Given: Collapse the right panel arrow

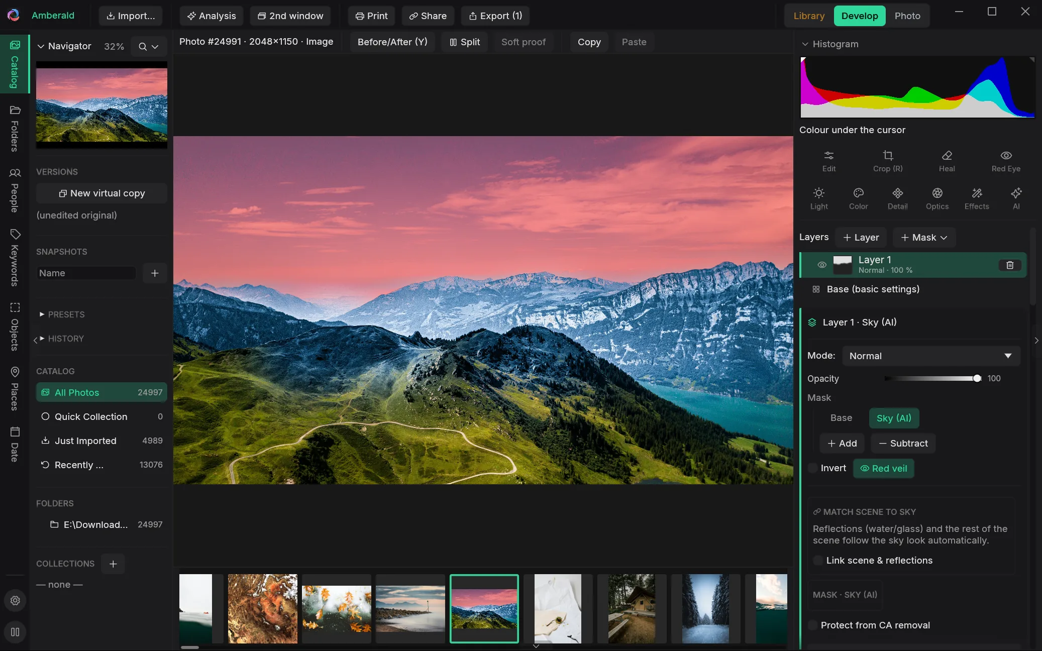Looking at the screenshot, I should click(x=1036, y=340).
